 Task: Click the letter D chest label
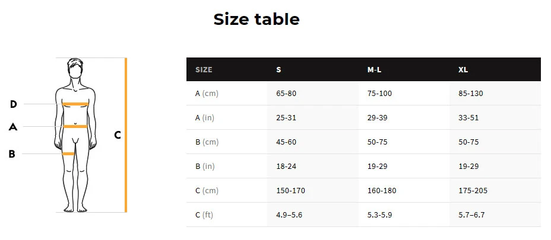[14, 104]
